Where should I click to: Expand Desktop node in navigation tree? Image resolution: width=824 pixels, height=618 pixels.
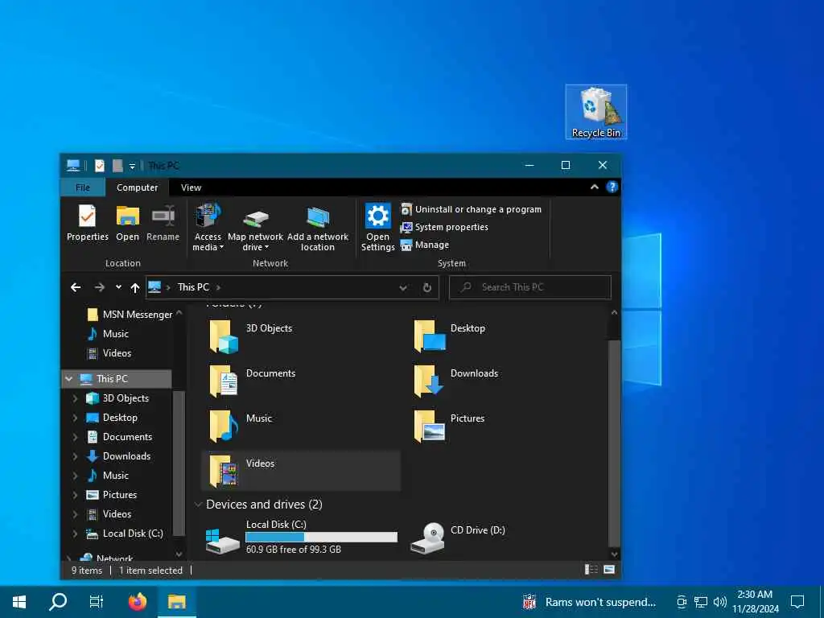pos(75,418)
